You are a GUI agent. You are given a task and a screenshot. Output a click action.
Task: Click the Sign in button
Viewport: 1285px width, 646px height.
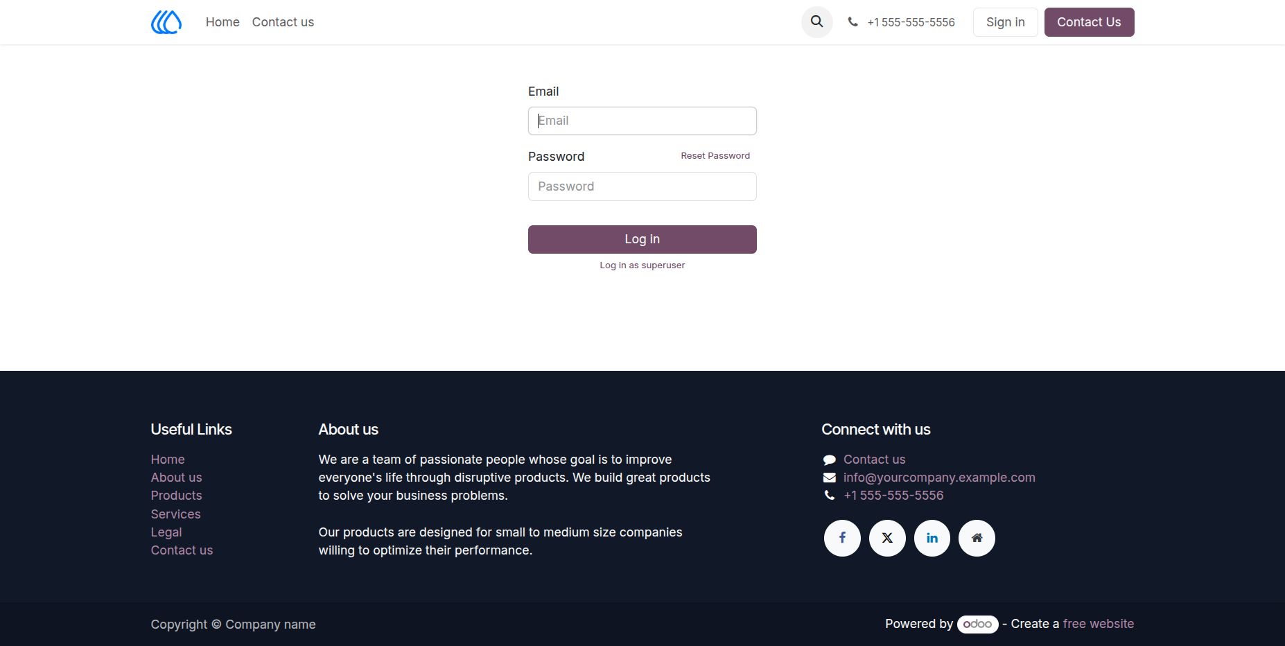(1006, 22)
